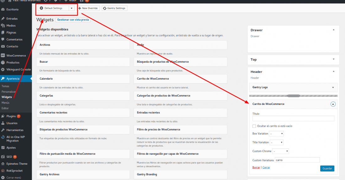Click Gestionar con vista previa
This screenshot has width=345, height=180.
(x=73, y=20)
